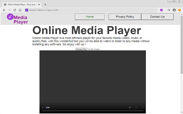Reload the page with the refresh icon
The image size is (183, 114).
point(15,10)
